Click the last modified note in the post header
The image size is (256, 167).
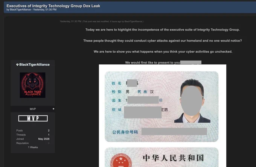pos(113,21)
